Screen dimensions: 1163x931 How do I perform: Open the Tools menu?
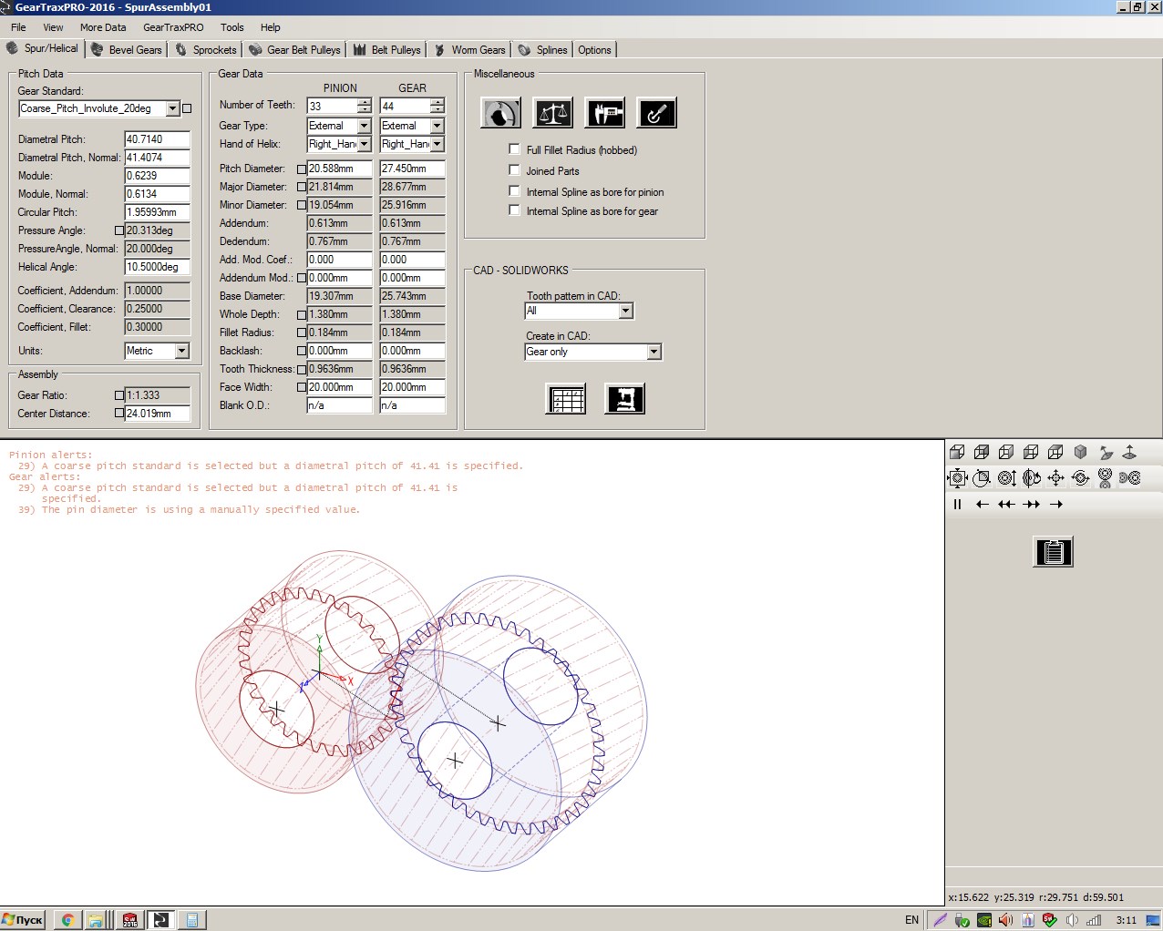pyautogui.click(x=232, y=27)
